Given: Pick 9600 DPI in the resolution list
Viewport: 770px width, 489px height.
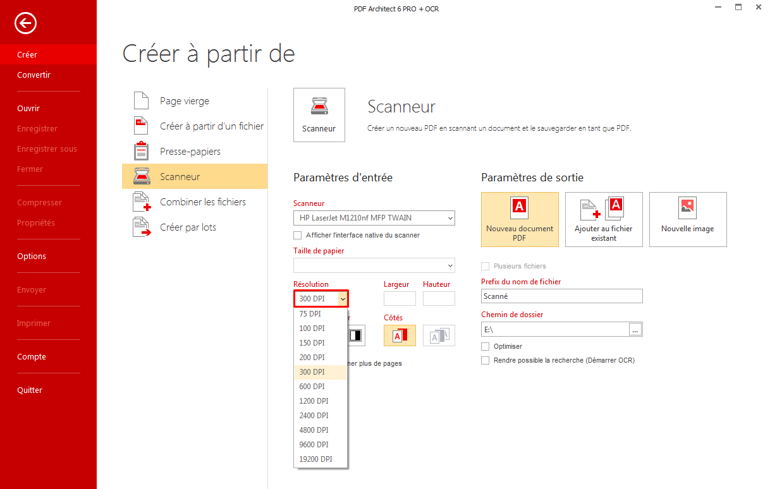Looking at the screenshot, I should tap(321, 445).
